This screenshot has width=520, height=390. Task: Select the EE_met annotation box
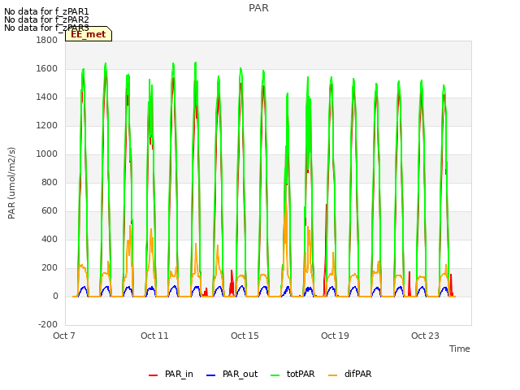[89, 34]
